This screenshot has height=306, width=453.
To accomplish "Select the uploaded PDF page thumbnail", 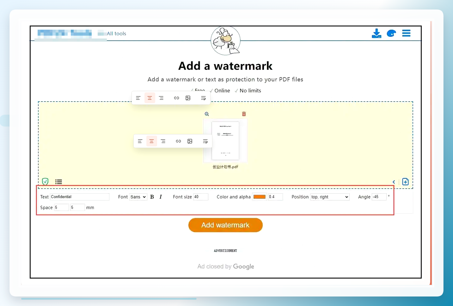I will [x=225, y=141].
